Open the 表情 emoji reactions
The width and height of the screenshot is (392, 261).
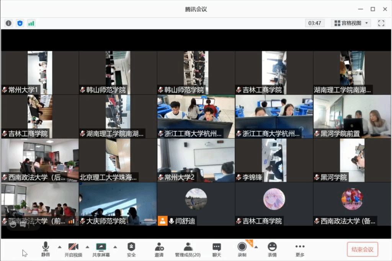coord(272,250)
